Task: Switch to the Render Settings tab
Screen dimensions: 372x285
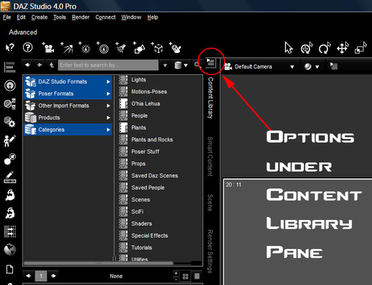Action: point(210,252)
